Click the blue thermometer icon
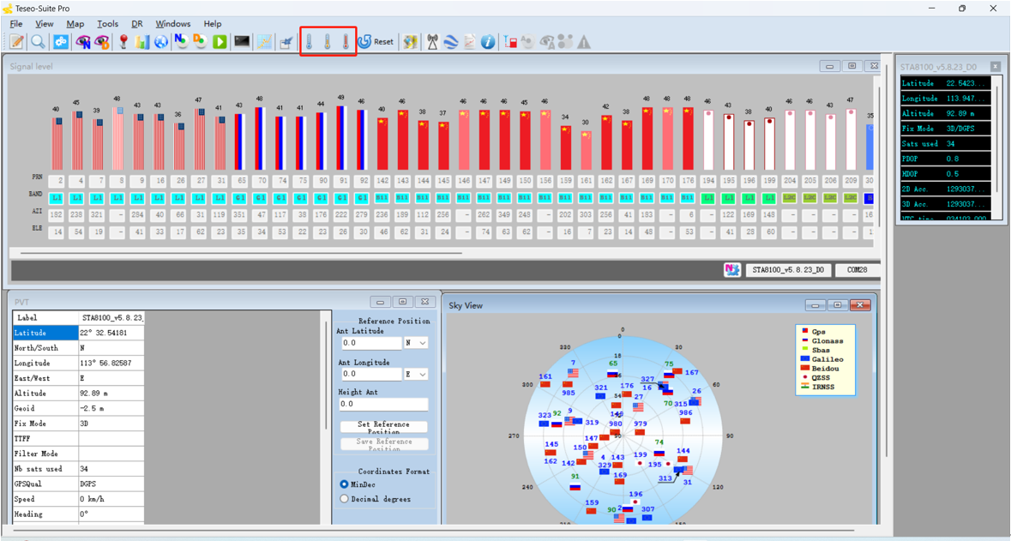1011x541 pixels. point(309,42)
